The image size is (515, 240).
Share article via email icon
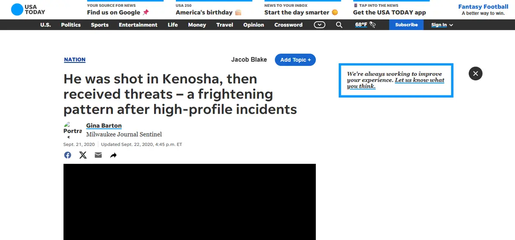[x=98, y=155]
